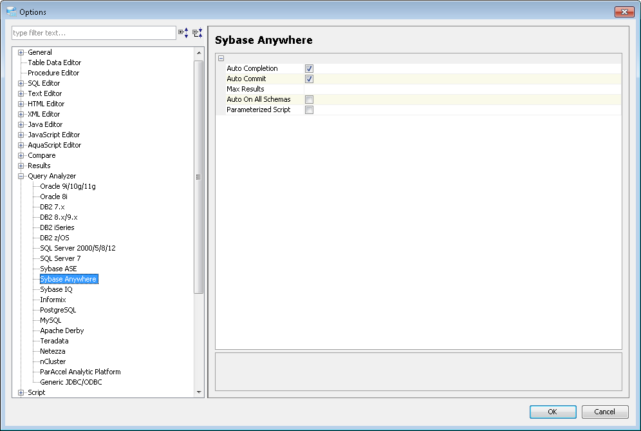Select Apache Derby item

[62, 330]
